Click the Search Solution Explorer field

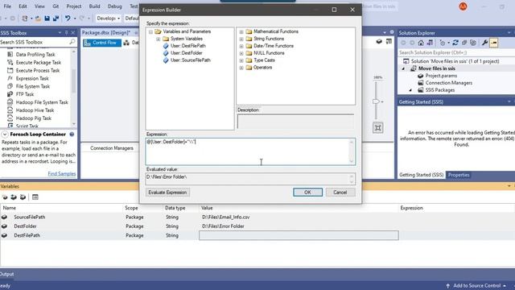[456, 52]
